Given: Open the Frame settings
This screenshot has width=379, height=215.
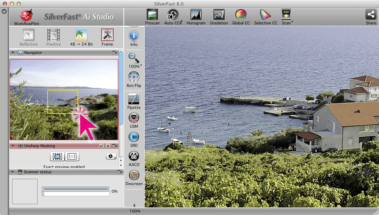Looking at the screenshot, I should pyautogui.click(x=107, y=37).
